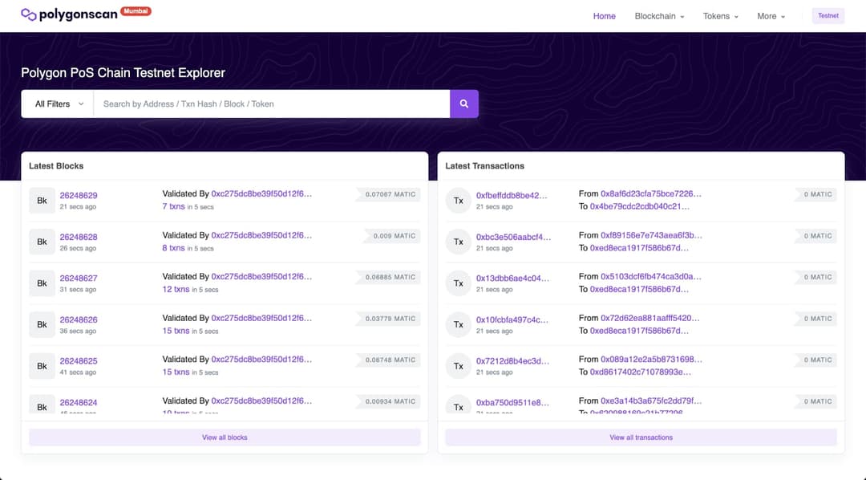This screenshot has height=480, width=866.
Task: View the 7 txns inside block 26248629
Action: pyautogui.click(x=174, y=206)
